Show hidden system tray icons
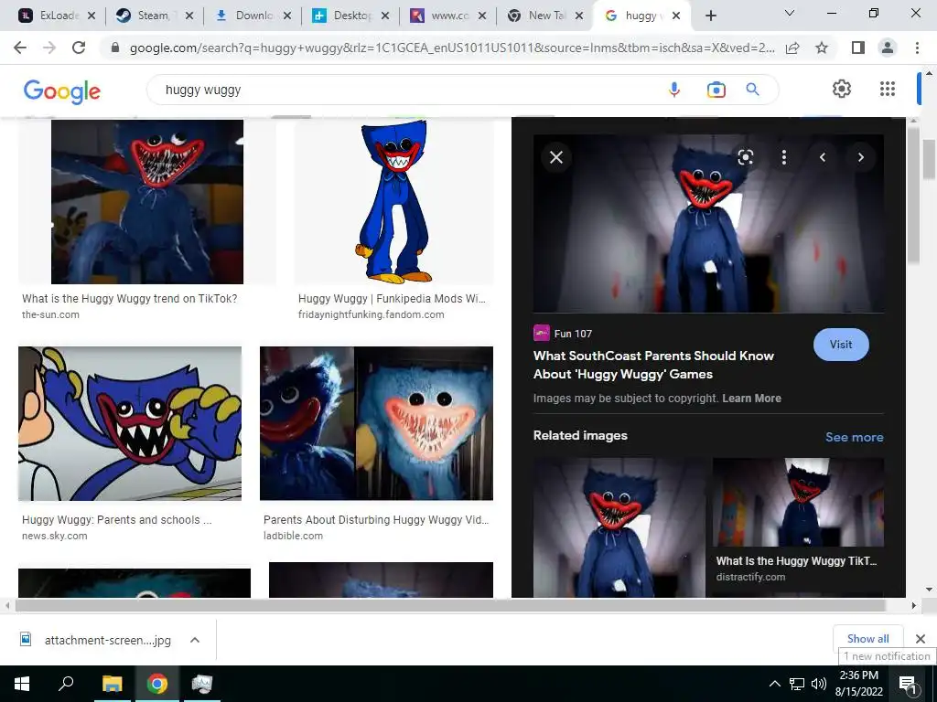This screenshot has width=937, height=702. tap(774, 684)
